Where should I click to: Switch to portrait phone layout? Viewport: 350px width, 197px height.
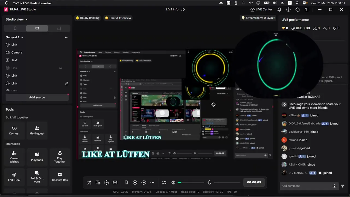[x=15, y=28]
